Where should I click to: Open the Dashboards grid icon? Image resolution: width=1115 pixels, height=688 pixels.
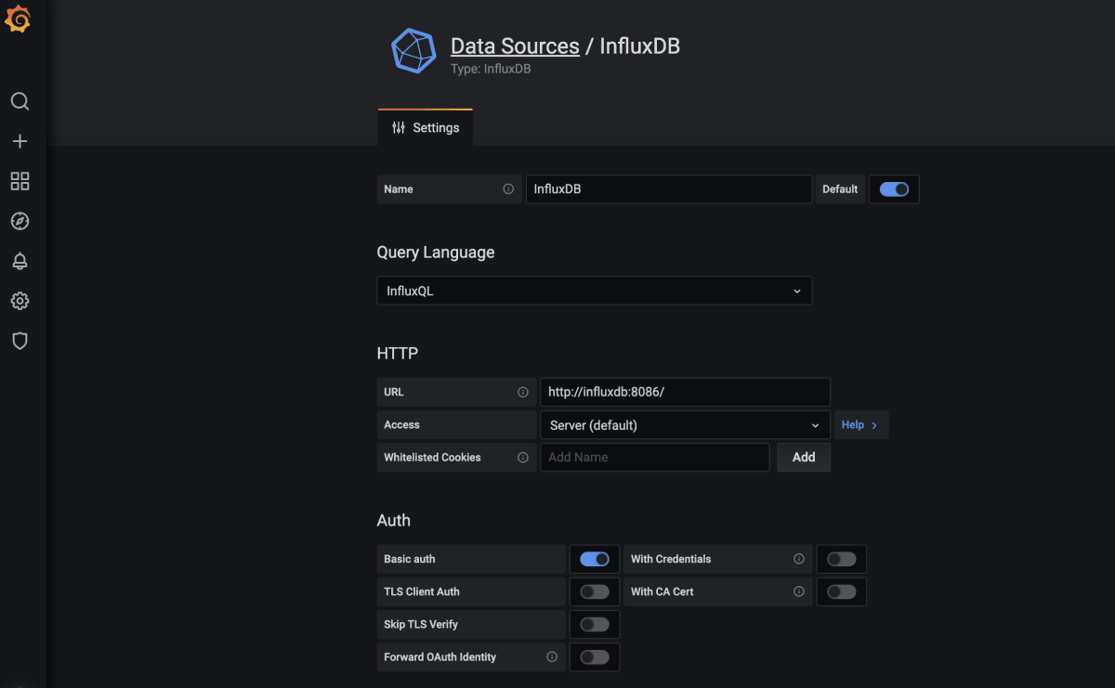20,181
